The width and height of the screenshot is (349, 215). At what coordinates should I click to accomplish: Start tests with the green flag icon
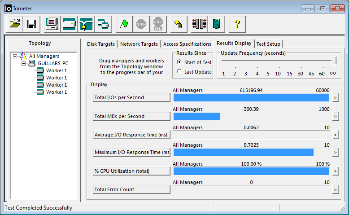124,24
